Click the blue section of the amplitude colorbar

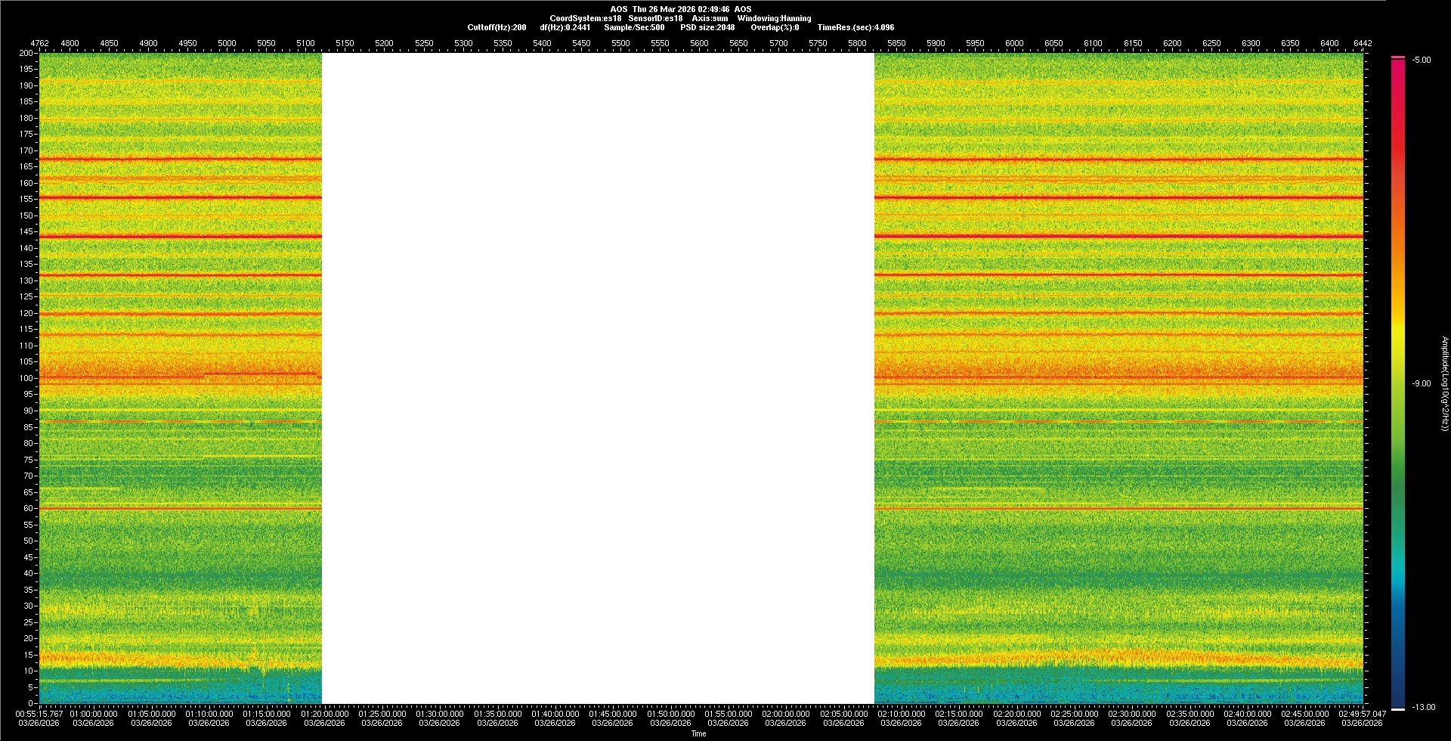coord(1398,643)
